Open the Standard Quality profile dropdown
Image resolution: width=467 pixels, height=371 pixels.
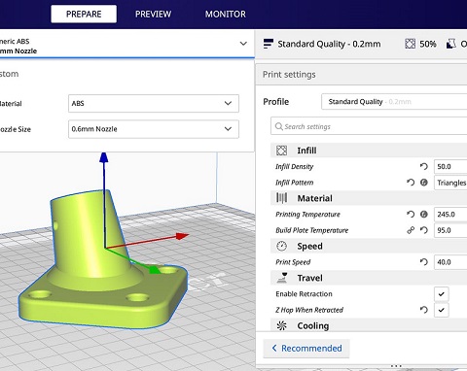[x=394, y=102]
